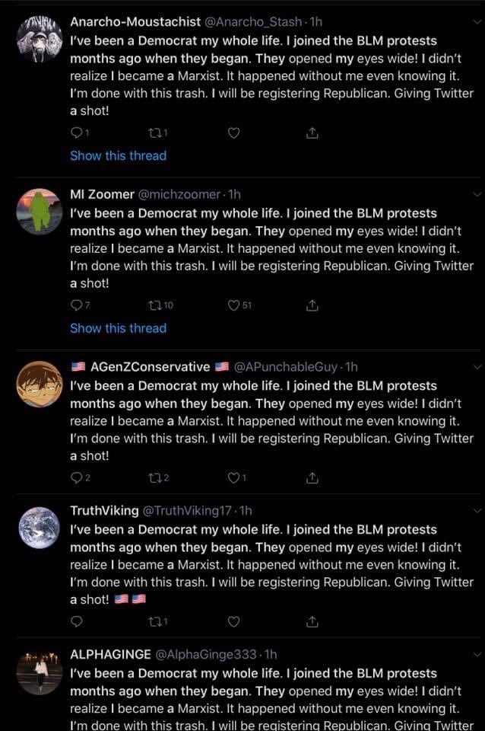Like the TruthViking tweet
This screenshot has height=731, width=485.
(x=233, y=621)
